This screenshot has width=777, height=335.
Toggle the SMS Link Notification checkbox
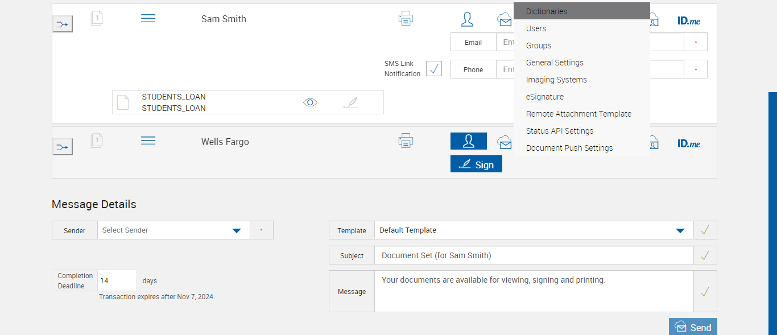point(434,68)
